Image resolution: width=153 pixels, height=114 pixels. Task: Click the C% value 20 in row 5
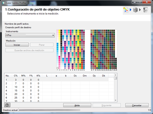pyautogui.click(x=16, y=94)
